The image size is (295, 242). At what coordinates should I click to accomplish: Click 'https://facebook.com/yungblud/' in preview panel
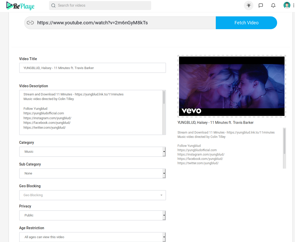tap(200, 159)
